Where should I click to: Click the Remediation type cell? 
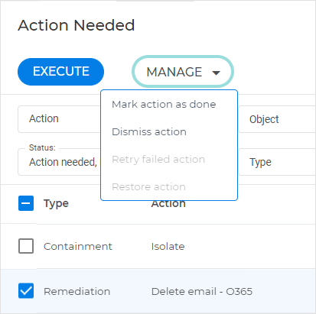(77, 291)
